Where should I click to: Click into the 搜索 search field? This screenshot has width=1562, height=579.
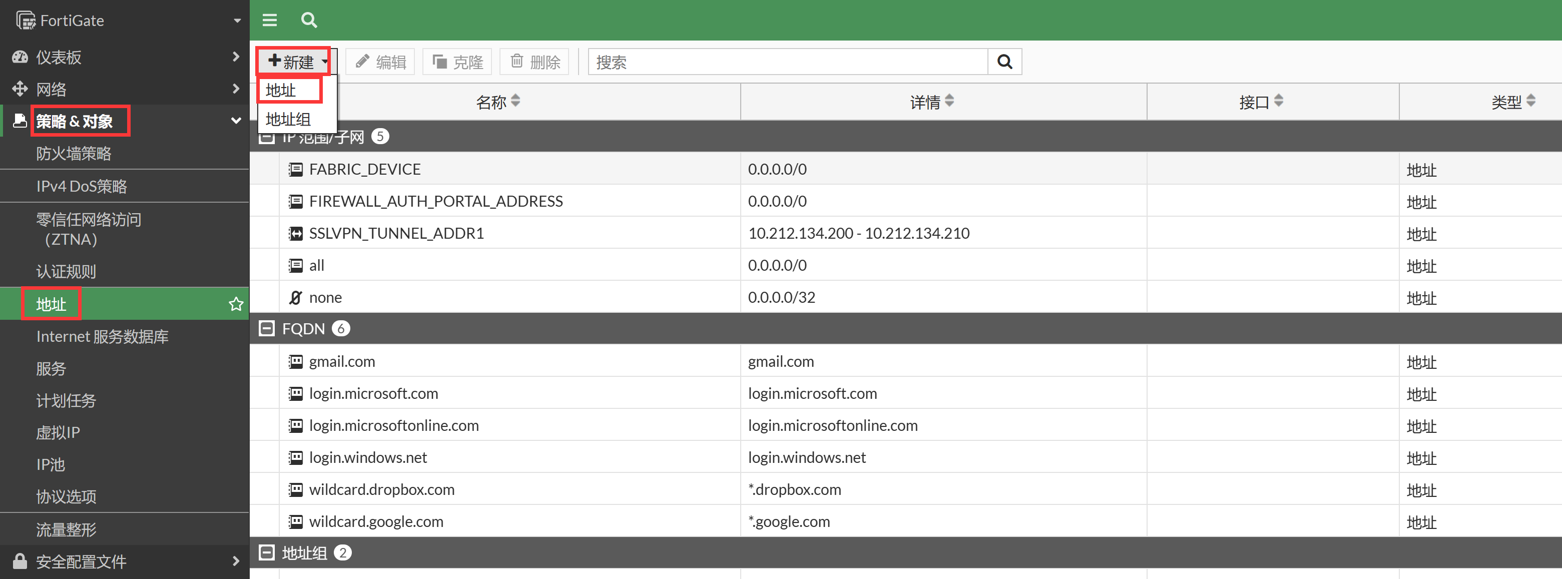(787, 62)
